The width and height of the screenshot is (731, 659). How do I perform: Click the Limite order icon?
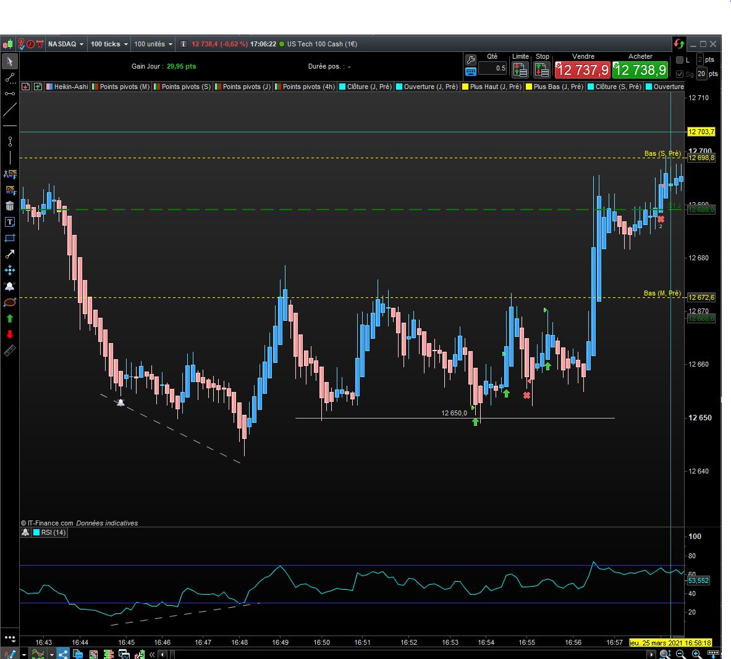click(520, 69)
